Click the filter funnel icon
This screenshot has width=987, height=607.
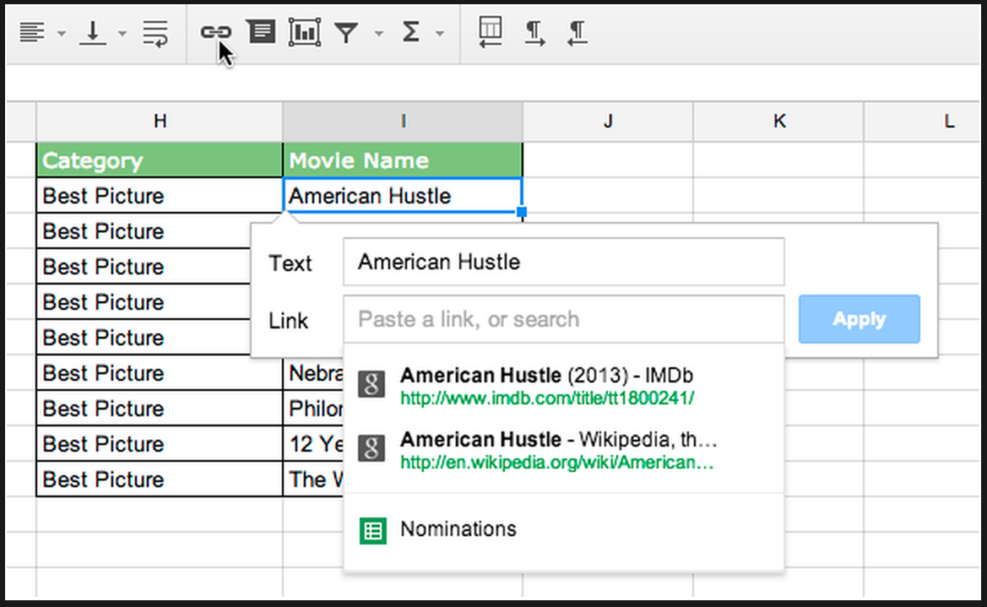pos(346,33)
